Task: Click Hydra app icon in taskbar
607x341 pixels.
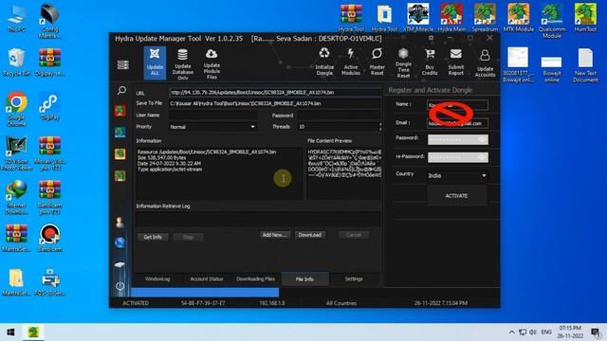Action: coord(33,332)
